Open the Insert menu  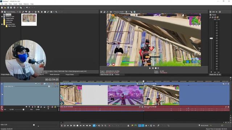[15, 4]
